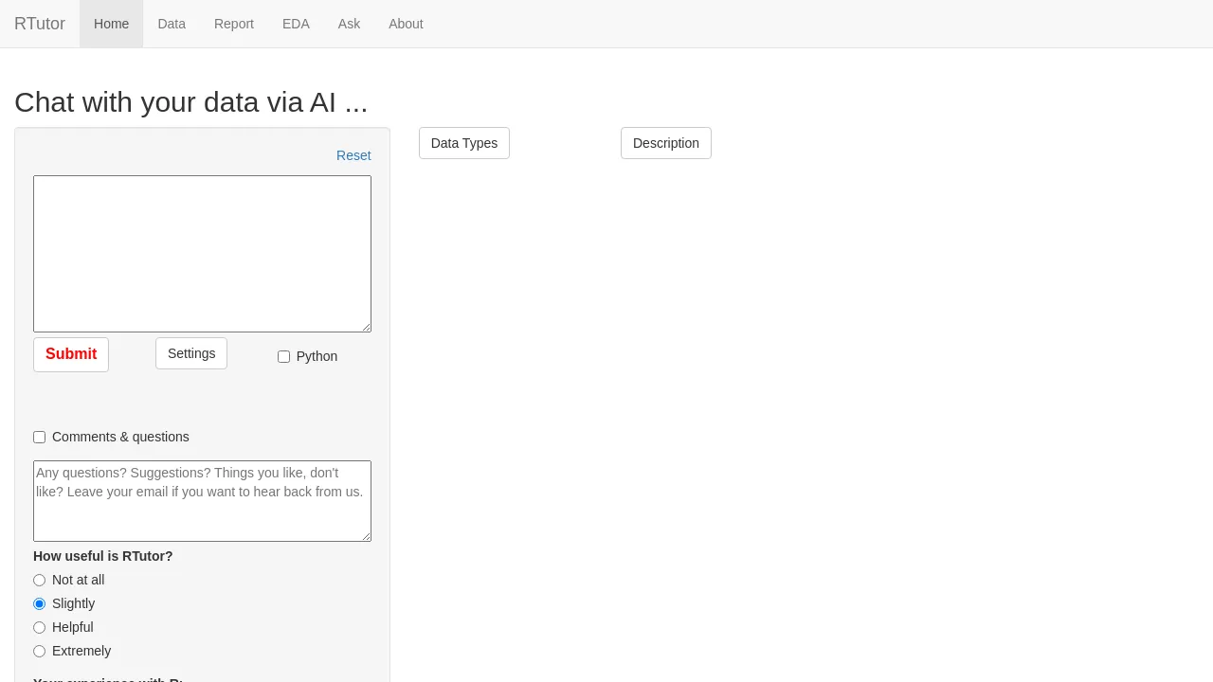Enable the Python checkbox
This screenshot has height=682, width=1213.
[283, 357]
